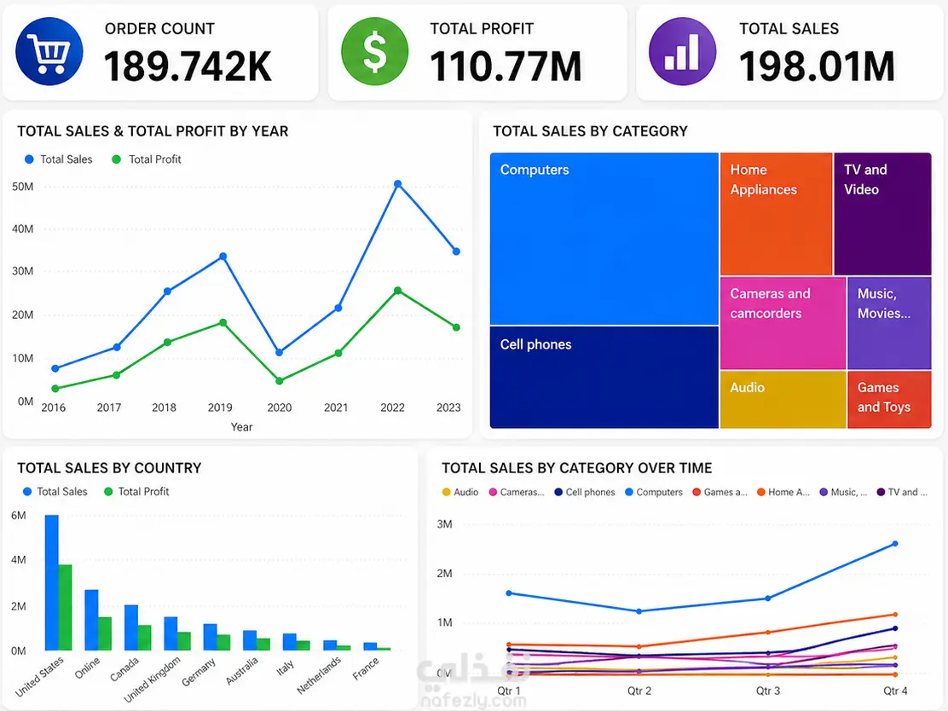
Task: Click the 110.77M total profit value
Action: [x=506, y=66]
